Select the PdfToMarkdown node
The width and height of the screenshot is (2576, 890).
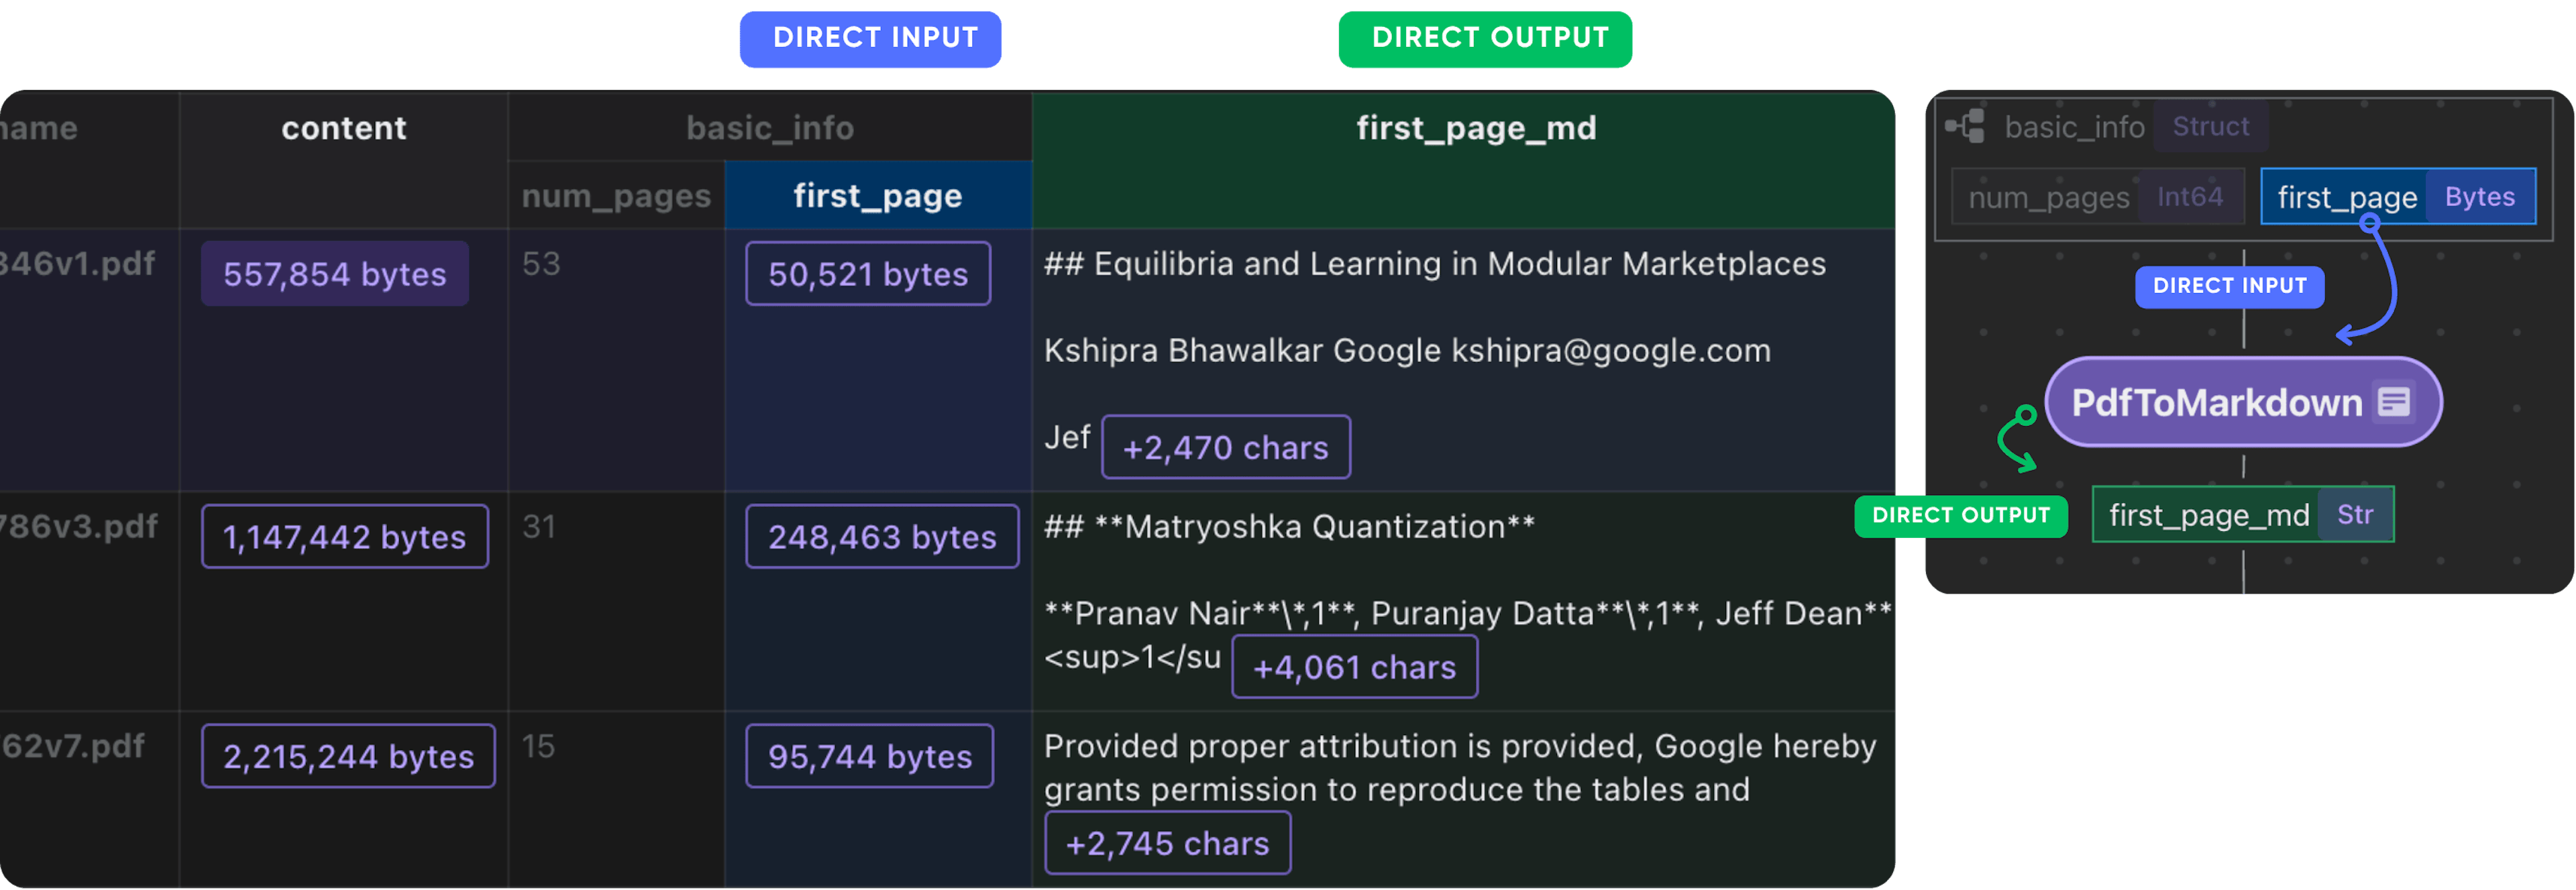[x=2243, y=402]
